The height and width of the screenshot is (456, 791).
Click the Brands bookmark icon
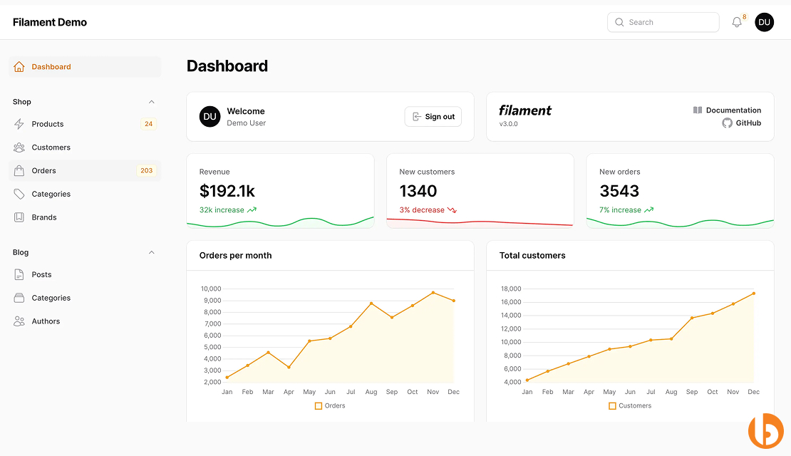coord(19,217)
